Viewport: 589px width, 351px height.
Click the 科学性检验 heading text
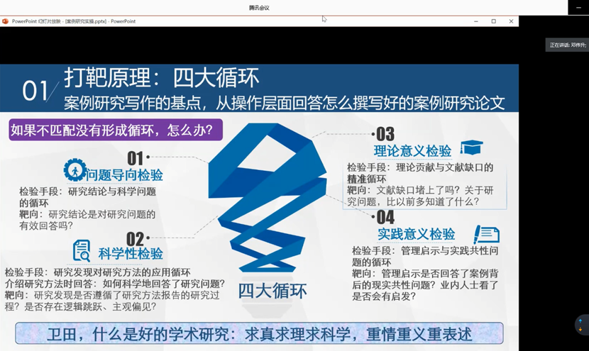131,253
